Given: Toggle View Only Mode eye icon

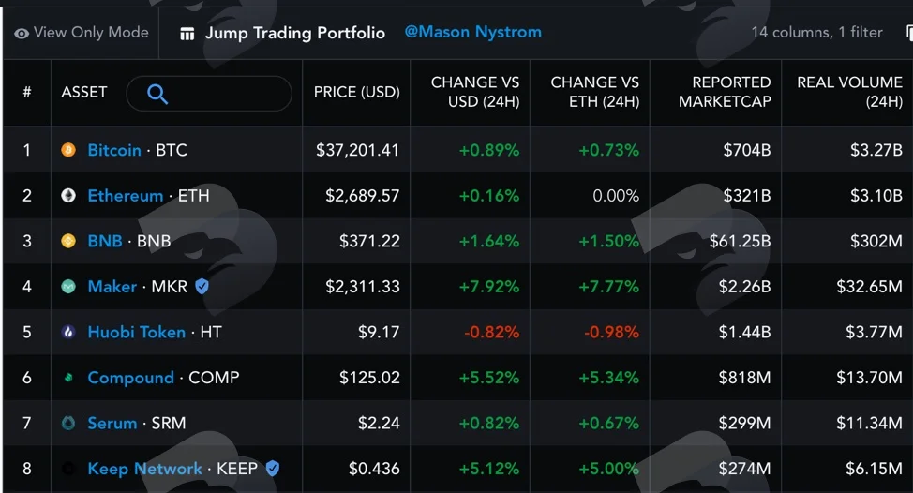Looking at the screenshot, I should click(x=22, y=34).
